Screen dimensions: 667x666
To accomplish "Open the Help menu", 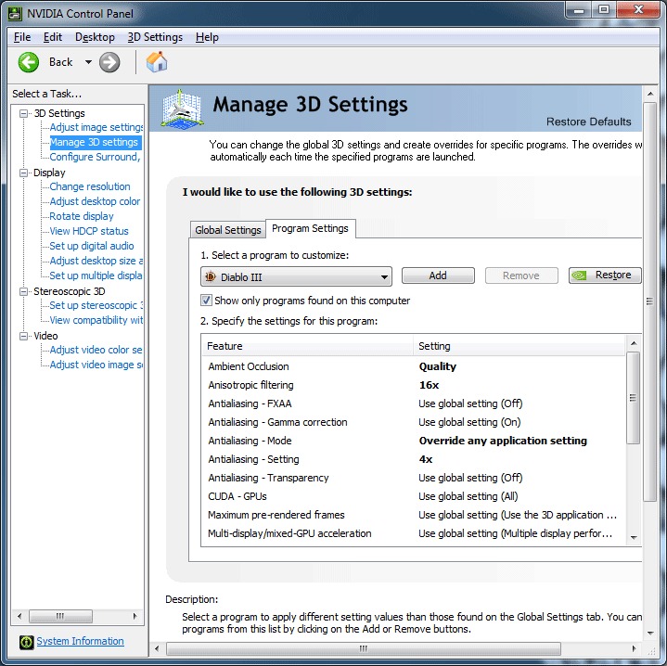I will (207, 37).
